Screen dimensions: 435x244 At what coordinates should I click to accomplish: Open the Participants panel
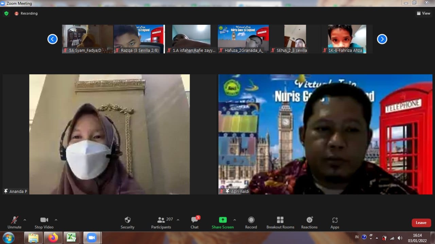pyautogui.click(x=161, y=222)
